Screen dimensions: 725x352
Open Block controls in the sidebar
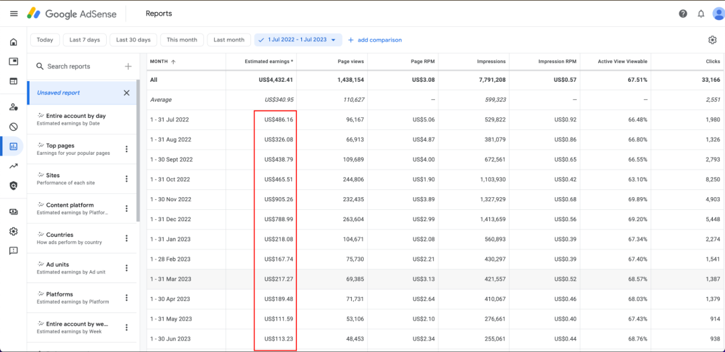click(x=13, y=127)
